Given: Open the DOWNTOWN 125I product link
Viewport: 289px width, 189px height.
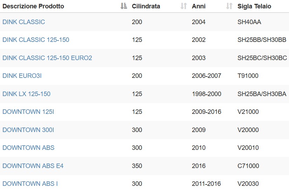Looking at the screenshot, I should point(28,112).
